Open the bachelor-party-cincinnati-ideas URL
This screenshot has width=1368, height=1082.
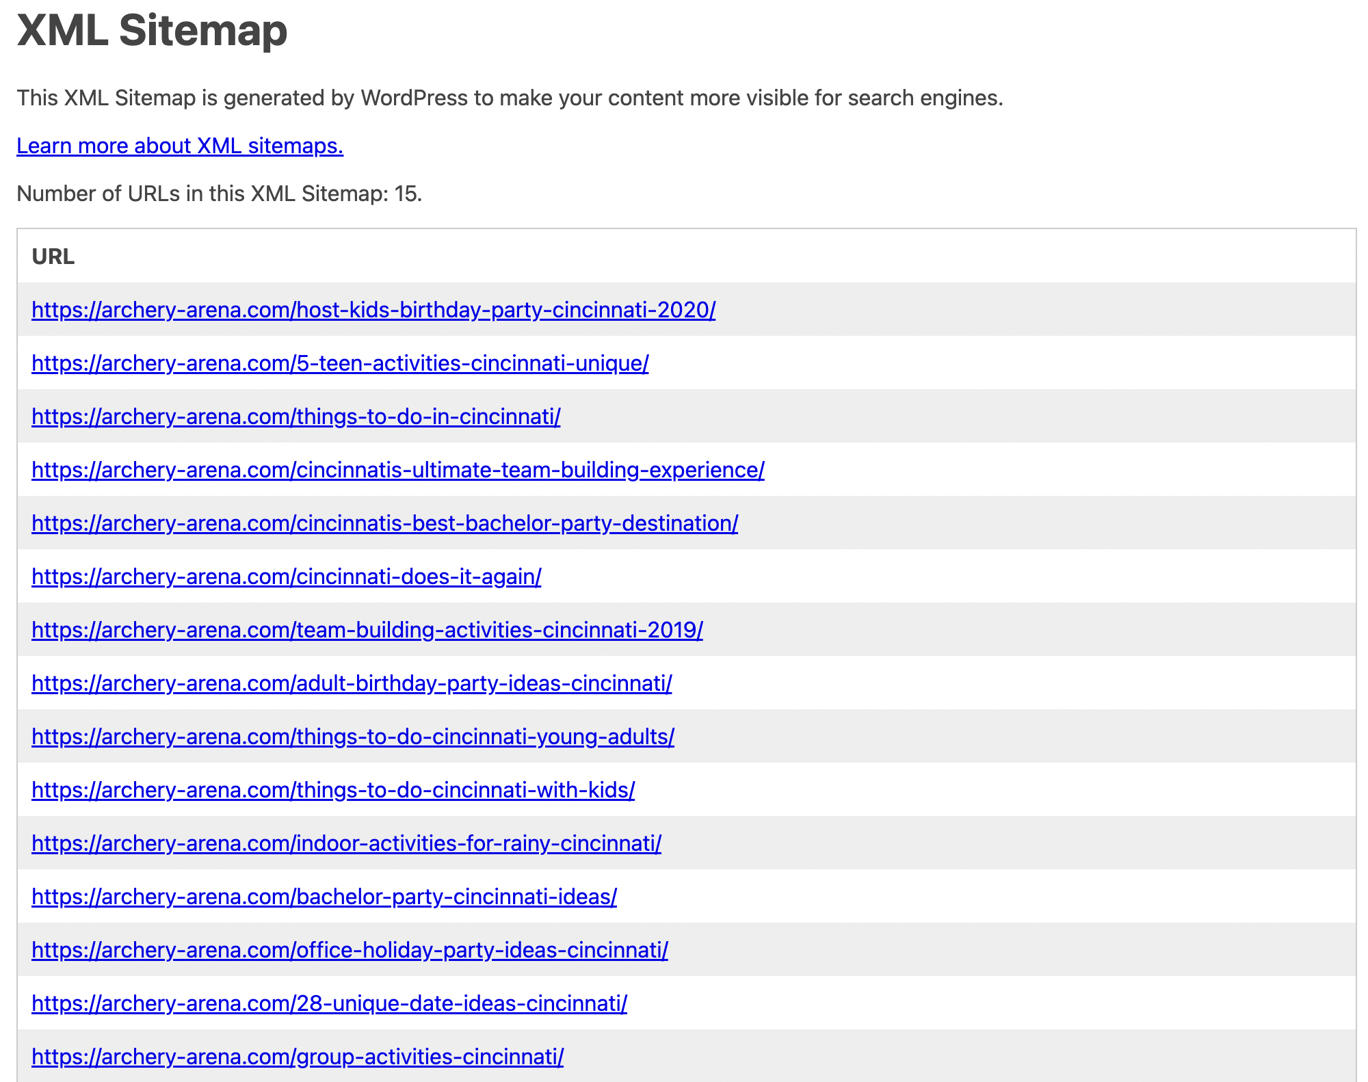324,897
